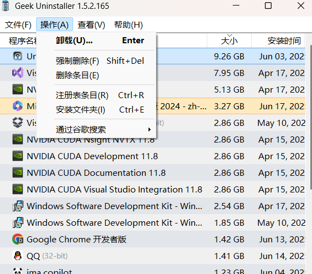Image resolution: width=312 pixels, height=274 pixels.
Task: Click the stacked-boxes icon in the May 10 2.86 GB row
Action: pyautogui.click(x=18, y=123)
